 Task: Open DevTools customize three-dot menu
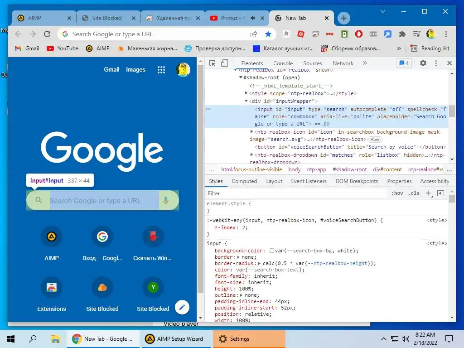click(436, 63)
